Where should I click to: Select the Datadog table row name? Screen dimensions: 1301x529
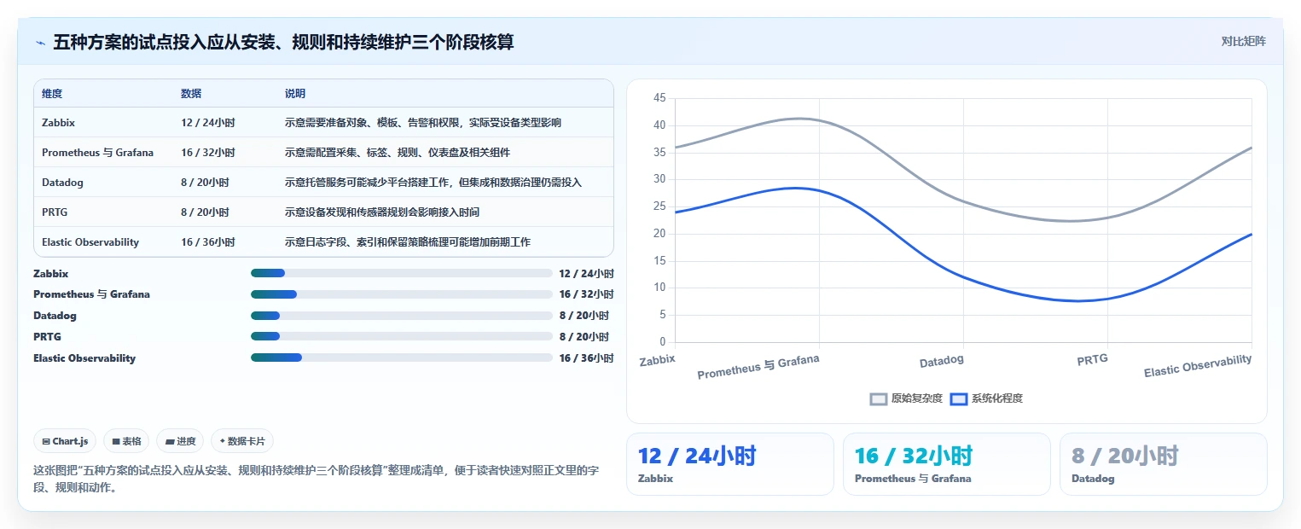point(62,183)
